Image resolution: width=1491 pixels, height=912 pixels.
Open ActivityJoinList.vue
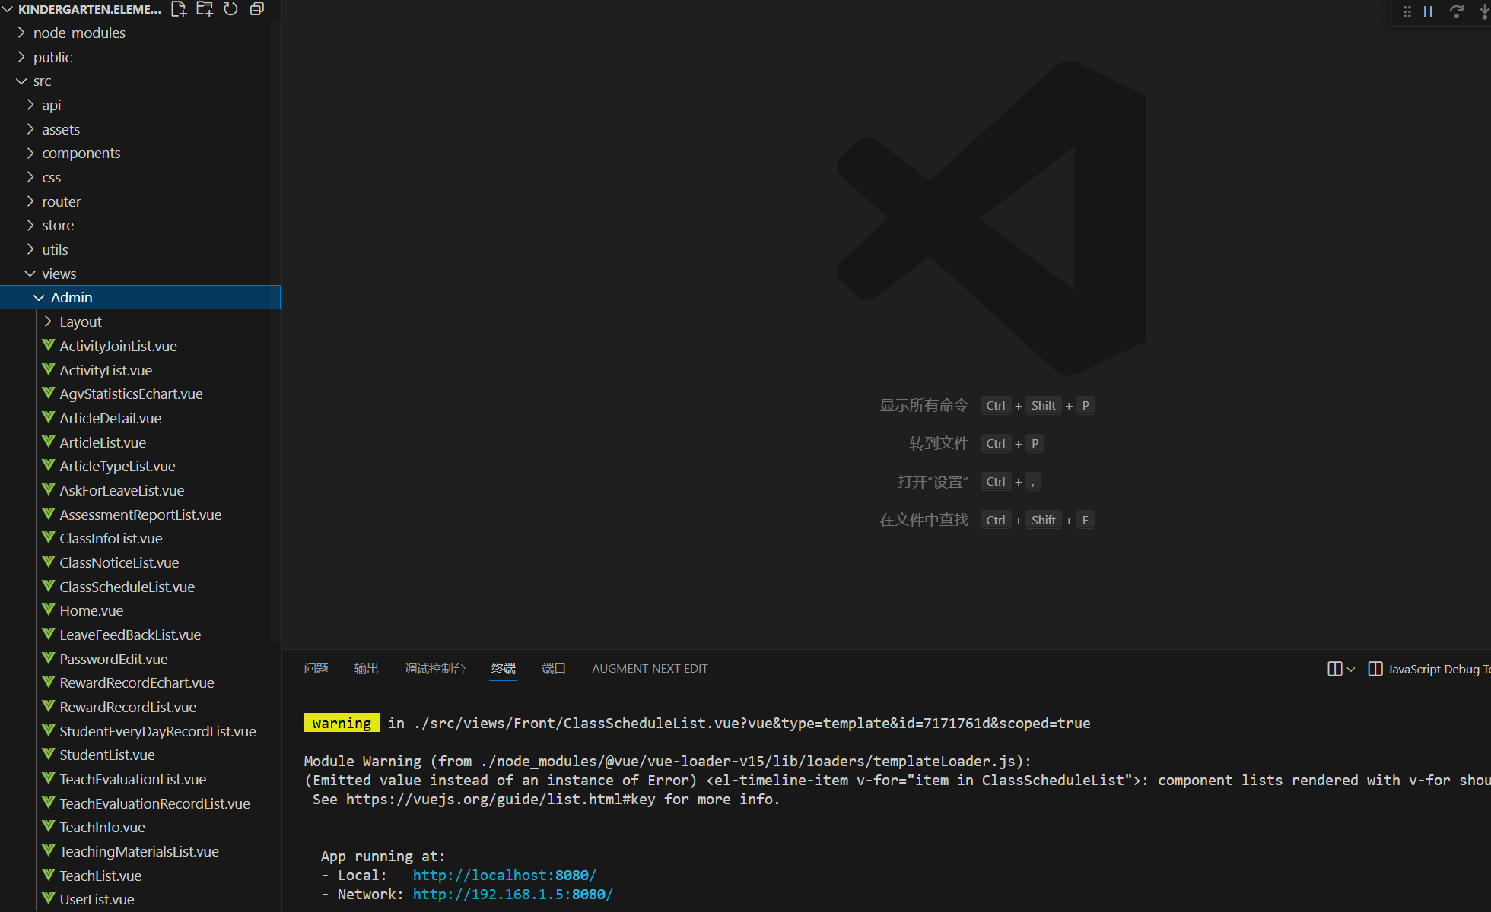click(x=141, y=346)
